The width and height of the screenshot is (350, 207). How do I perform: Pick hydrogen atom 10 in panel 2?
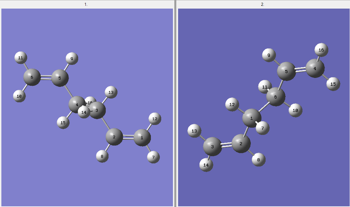coord(295,110)
